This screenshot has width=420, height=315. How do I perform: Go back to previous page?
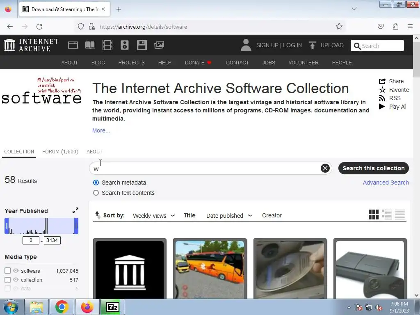(x=10, y=27)
